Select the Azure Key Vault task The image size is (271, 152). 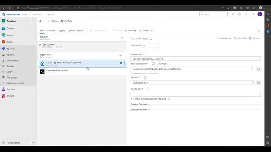coord(83,64)
